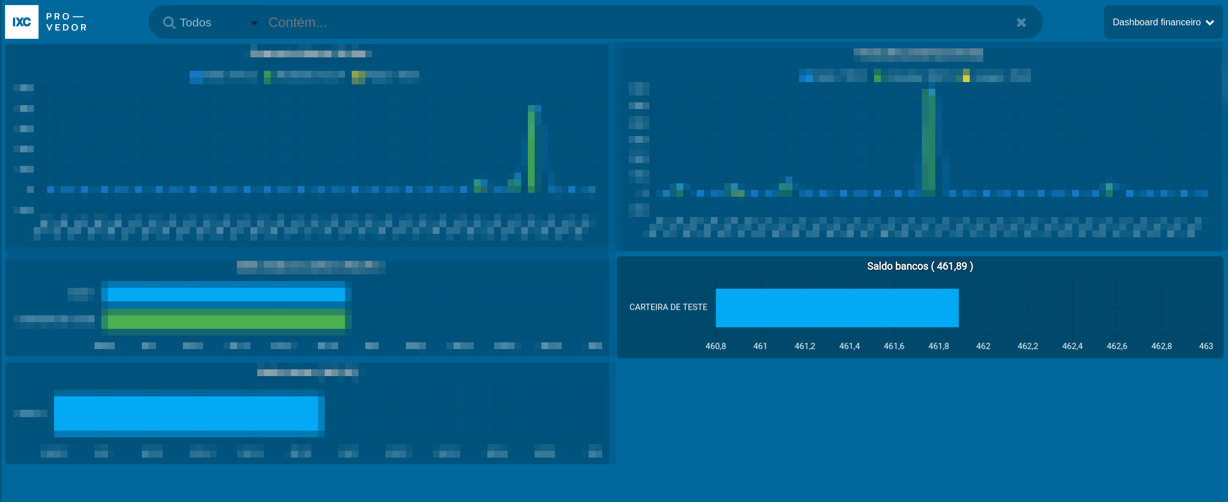Click the 462,6 axis value

coord(1117,346)
